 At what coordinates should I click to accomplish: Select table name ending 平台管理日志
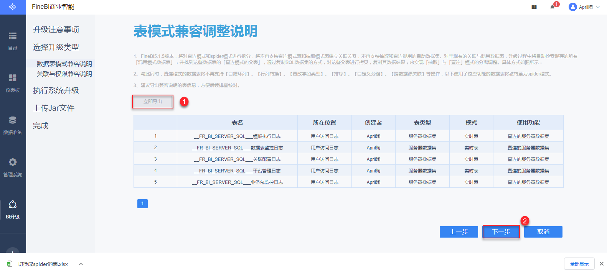(x=237, y=171)
